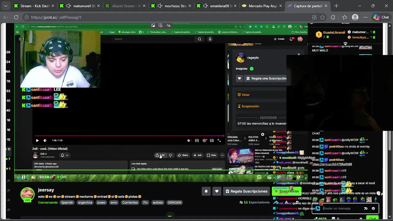The height and width of the screenshot is (221, 393).
Task: Click YouTube voice search microphone icon
Action: click(210, 39)
